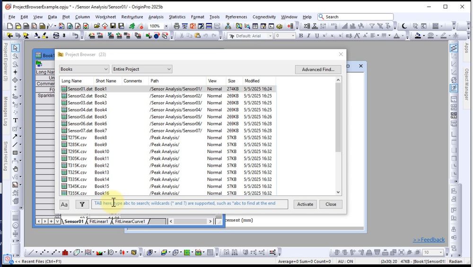Open the Connectivity menu
The height and width of the screenshot is (267, 473).
point(264,17)
